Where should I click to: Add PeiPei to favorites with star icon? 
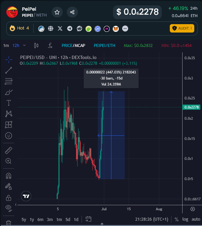(x=57, y=12)
